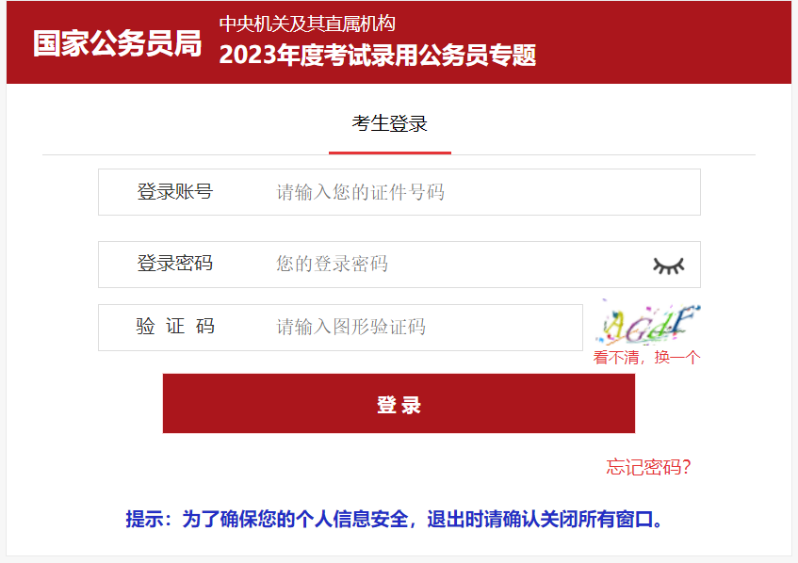Click the 验证码 field label
The width and height of the screenshot is (798, 563).
tap(175, 327)
